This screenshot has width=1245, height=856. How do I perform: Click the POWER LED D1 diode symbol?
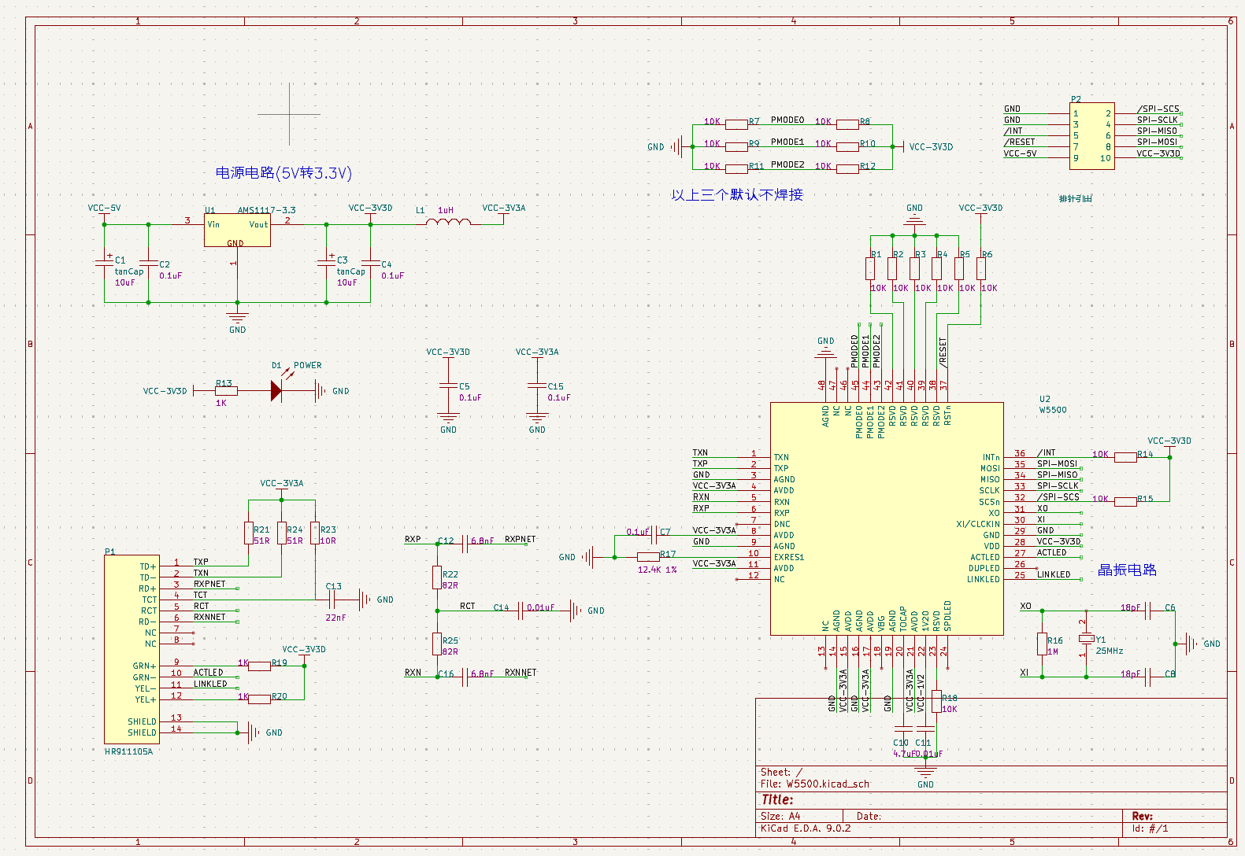tap(276, 391)
